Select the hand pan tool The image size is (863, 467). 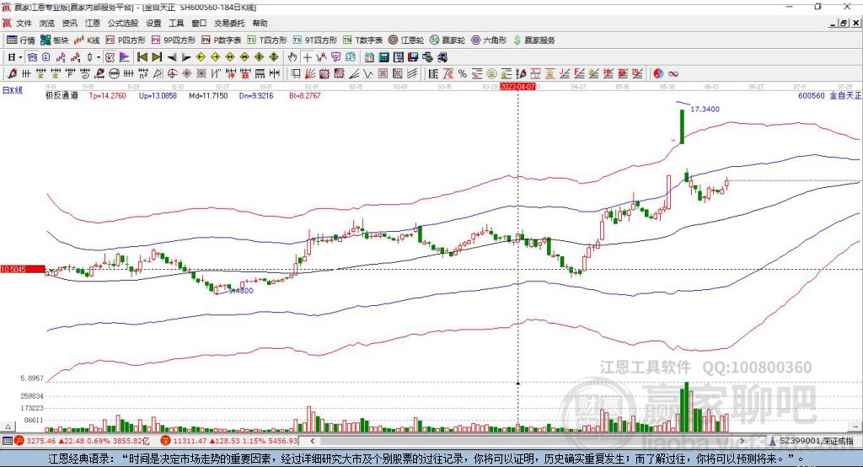click(x=292, y=57)
